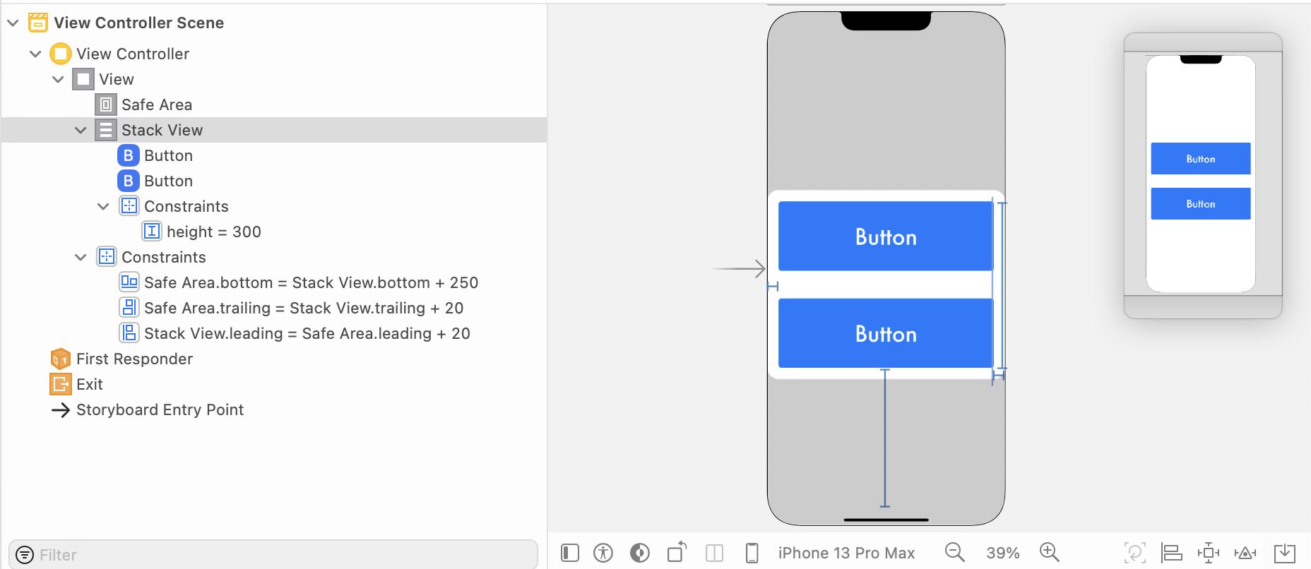This screenshot has width=1311, height=569.
Task: Open Add New Constraints button
Action: [x=1209, y=553]
